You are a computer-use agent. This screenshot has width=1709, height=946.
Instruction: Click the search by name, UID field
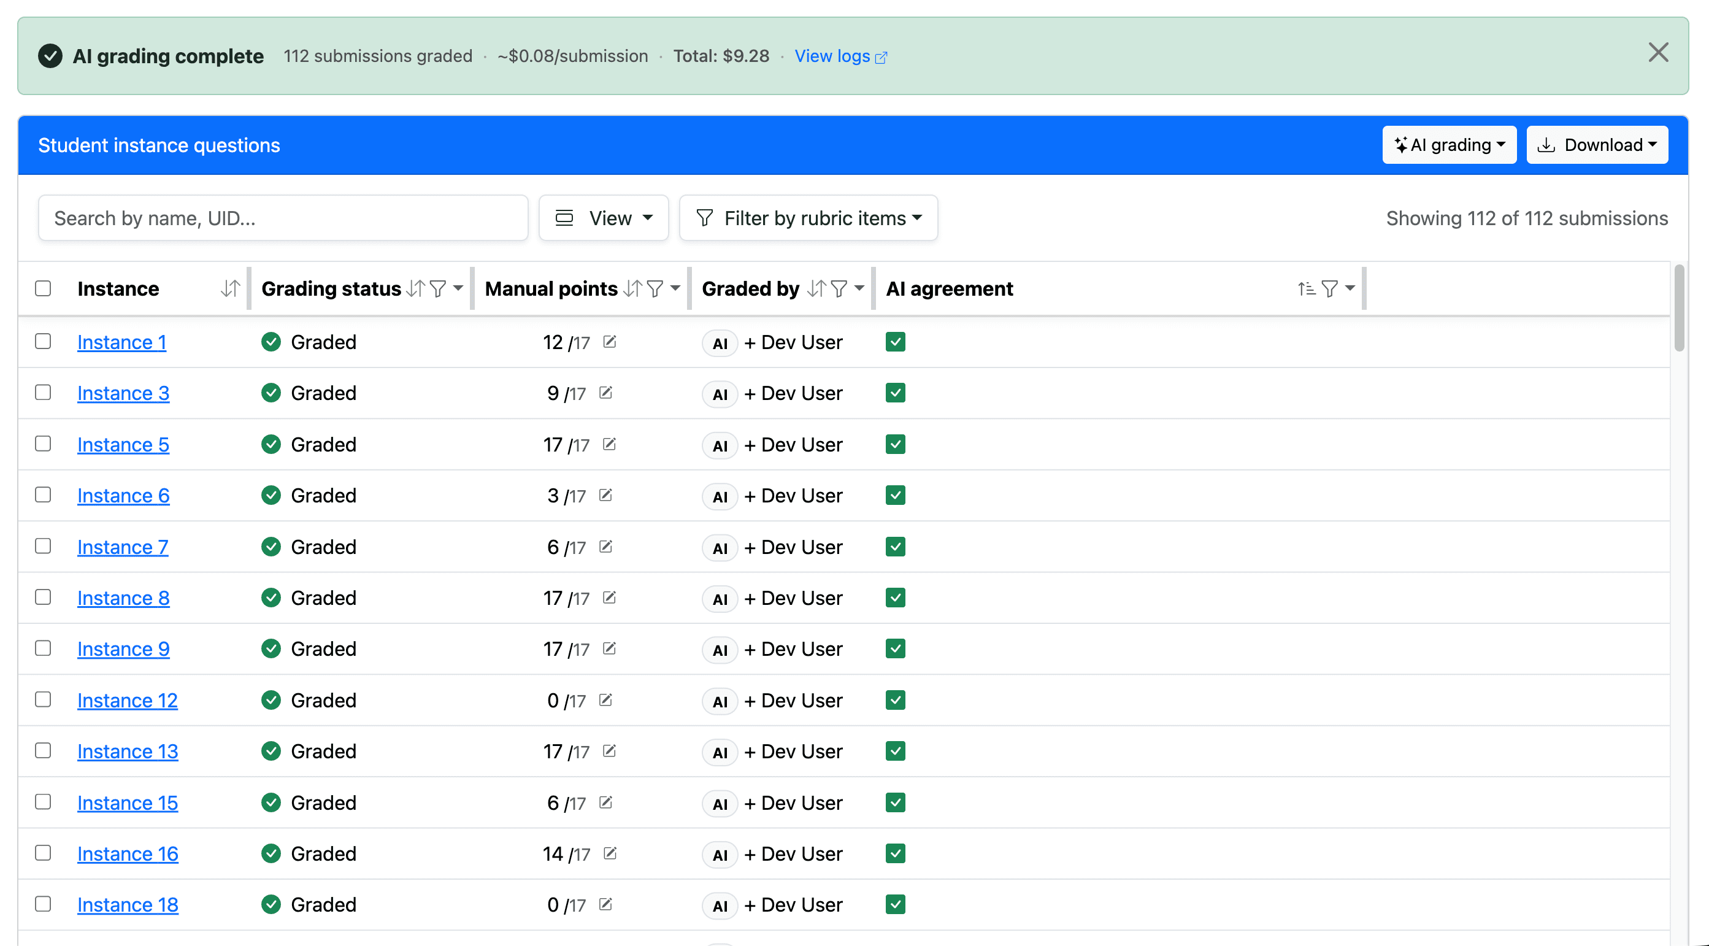(x=283, y=218)
